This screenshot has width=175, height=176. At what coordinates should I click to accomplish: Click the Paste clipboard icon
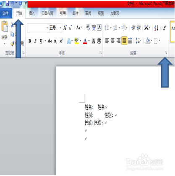point(5,26)
